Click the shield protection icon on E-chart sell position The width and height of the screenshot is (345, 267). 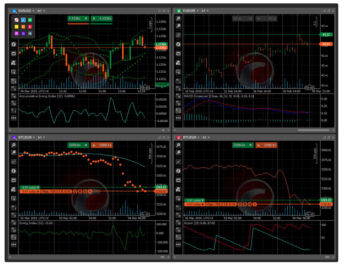point(240,204)
